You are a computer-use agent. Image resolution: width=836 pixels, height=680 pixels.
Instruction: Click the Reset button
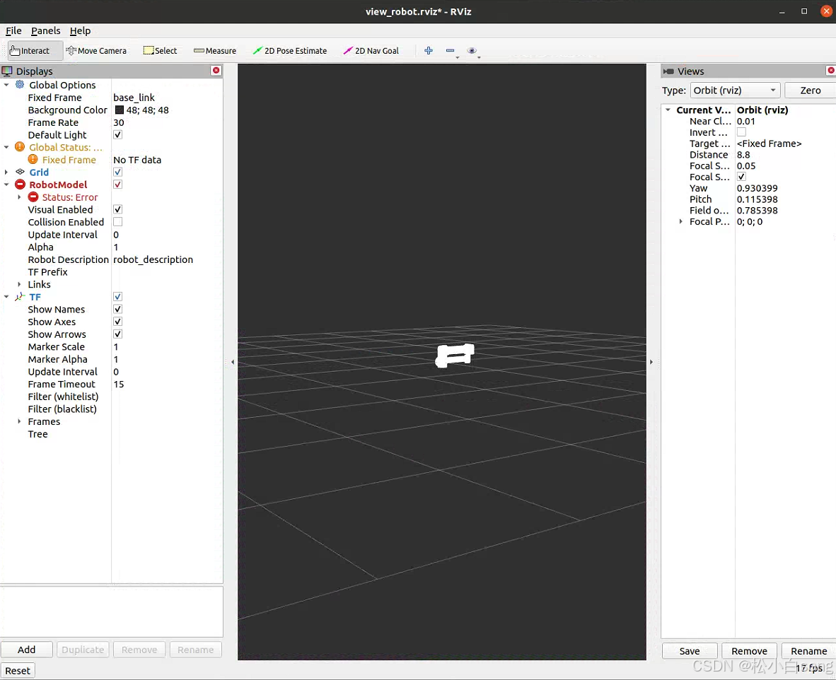[x=18, y=670]
